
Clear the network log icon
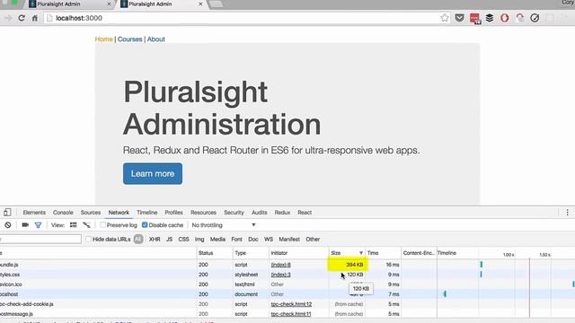pos(8,225)
